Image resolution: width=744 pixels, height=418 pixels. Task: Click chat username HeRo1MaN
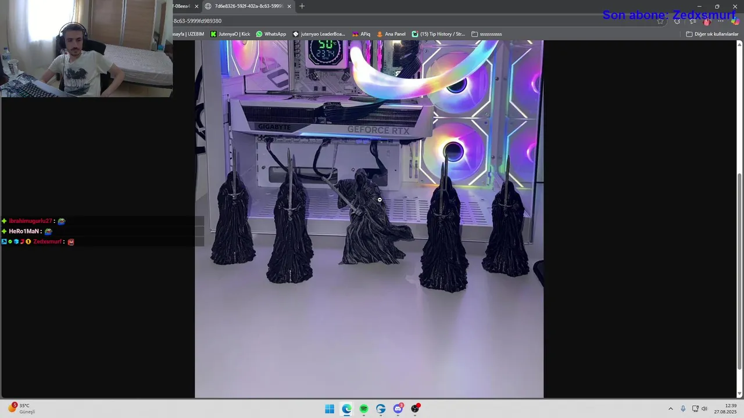(x=24, y=231)
